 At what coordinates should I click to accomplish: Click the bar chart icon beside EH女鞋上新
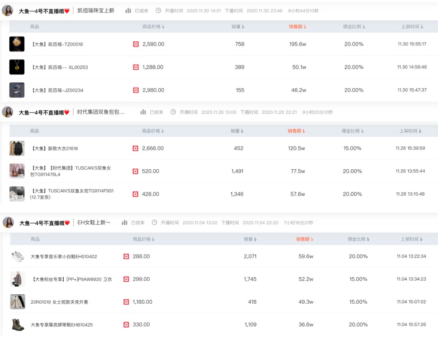tap(125, 222)
